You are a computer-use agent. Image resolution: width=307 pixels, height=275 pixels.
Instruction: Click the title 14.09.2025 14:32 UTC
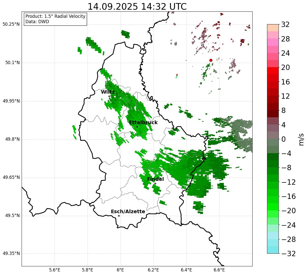pyautogui.click(x=137, y=7)
